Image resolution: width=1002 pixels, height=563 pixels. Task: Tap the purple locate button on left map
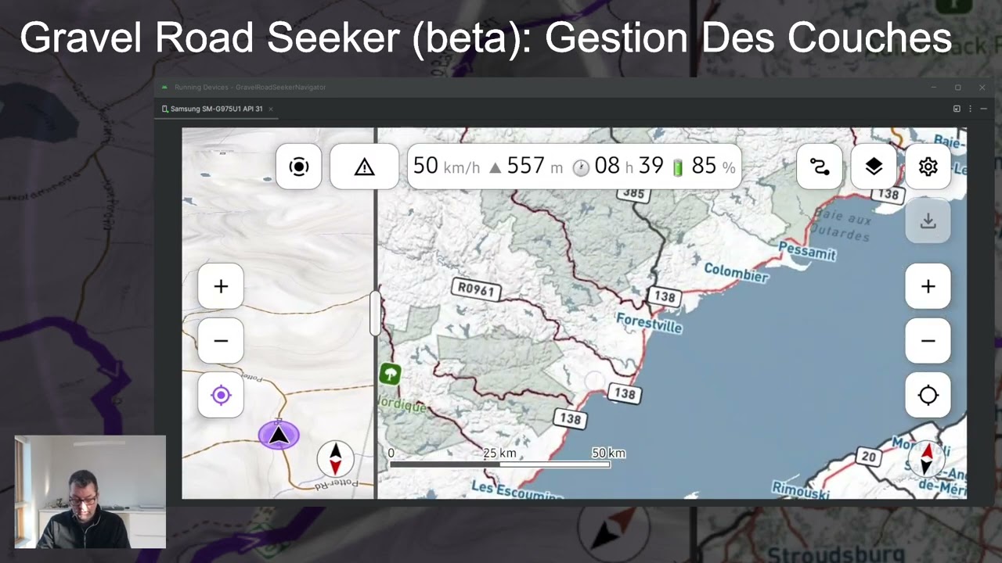[221, 395]
